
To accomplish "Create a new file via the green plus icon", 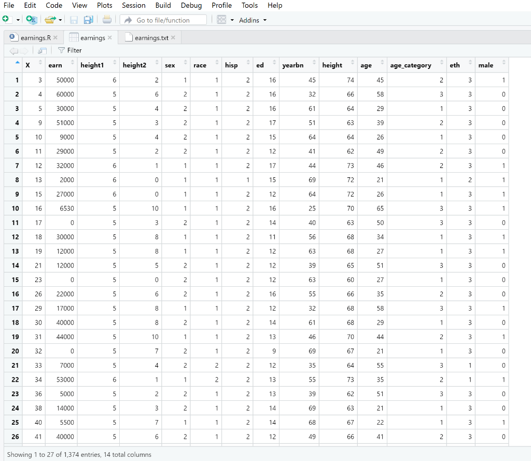I will 7,20.
